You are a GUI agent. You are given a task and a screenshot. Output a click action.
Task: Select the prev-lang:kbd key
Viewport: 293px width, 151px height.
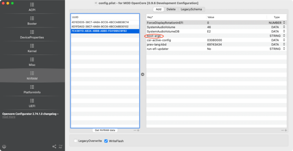pos(157,44)
